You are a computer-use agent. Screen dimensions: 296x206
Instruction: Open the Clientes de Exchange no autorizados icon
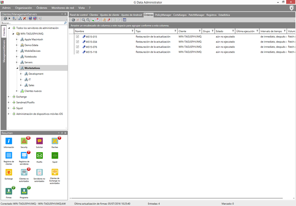click(x=55, y=172)
